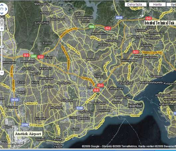The width and height of the screenshot is (176, 151).
Task: Click the O-2 shield beside Yüzyıl
Action: point(41,57)
